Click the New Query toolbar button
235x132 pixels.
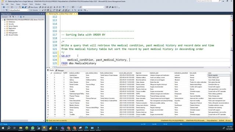click(x=33, y=7)
